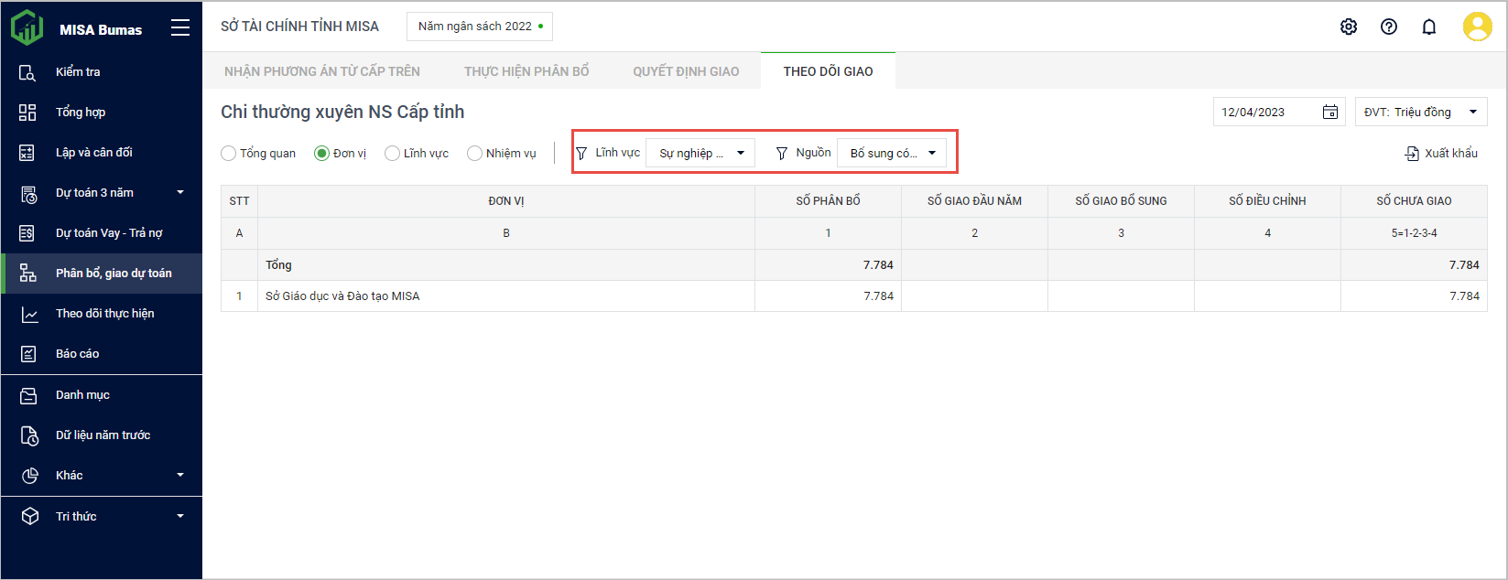
Task: Open the Lĩnh vực Sự nghiệp dropdown
Action: 700,154
